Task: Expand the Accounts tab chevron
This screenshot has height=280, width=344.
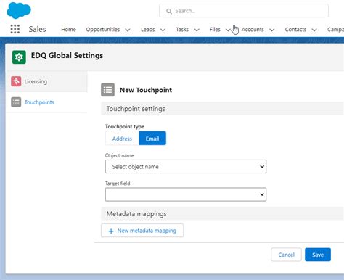Action: tap(272, 30)
